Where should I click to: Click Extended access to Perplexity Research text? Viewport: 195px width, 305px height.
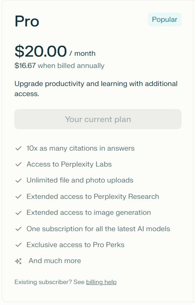(93, 196)
